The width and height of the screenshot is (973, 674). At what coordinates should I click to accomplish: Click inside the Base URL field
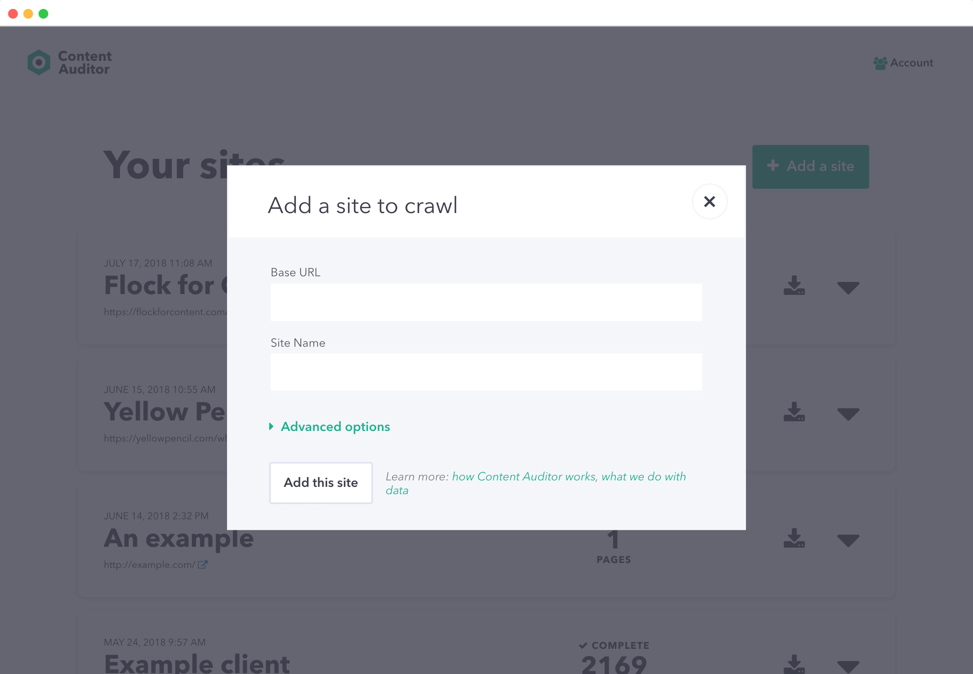[486, 301]
